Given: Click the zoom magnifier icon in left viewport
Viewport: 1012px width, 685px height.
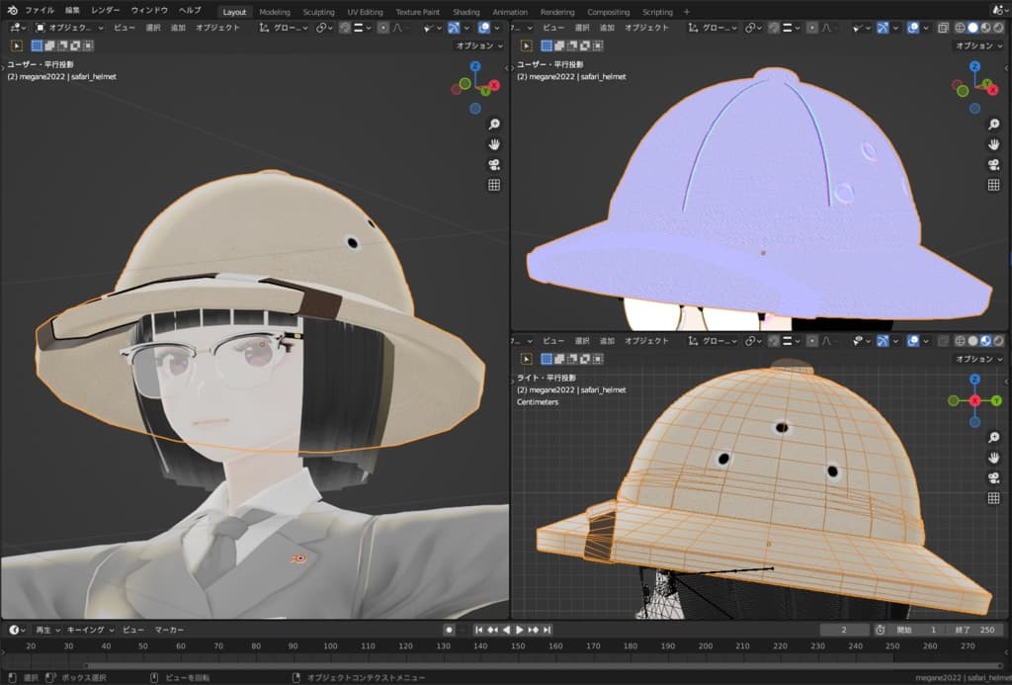Looking at the screenshot, I should [494, 125].
